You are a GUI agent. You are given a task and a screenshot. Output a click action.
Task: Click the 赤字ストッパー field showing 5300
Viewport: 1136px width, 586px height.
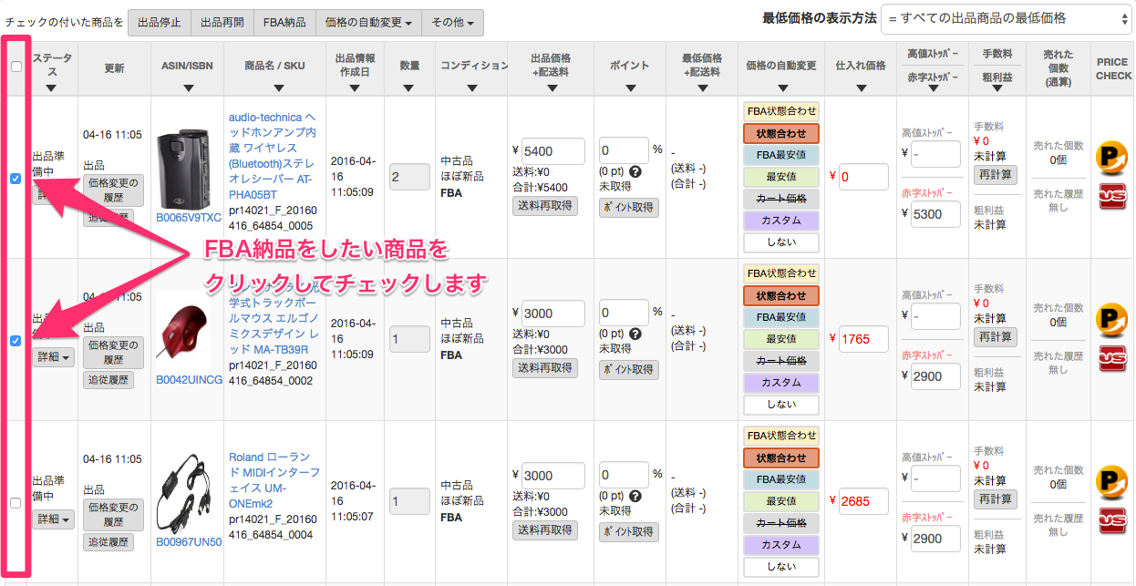click(935, 214)
